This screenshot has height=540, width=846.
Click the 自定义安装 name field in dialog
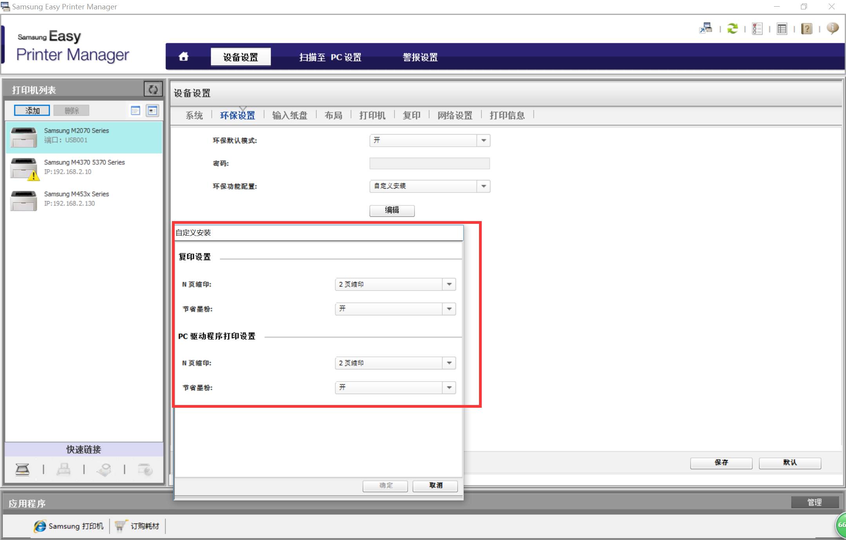(319, 233)
